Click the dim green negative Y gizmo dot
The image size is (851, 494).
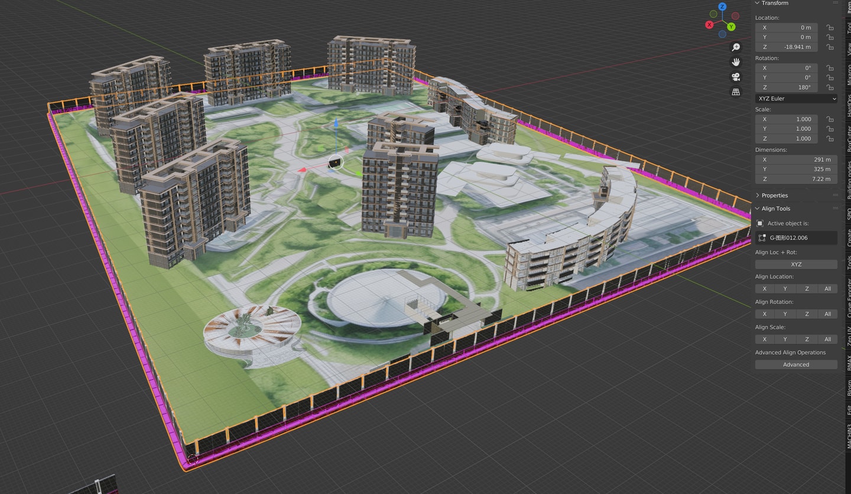point(713,13)
